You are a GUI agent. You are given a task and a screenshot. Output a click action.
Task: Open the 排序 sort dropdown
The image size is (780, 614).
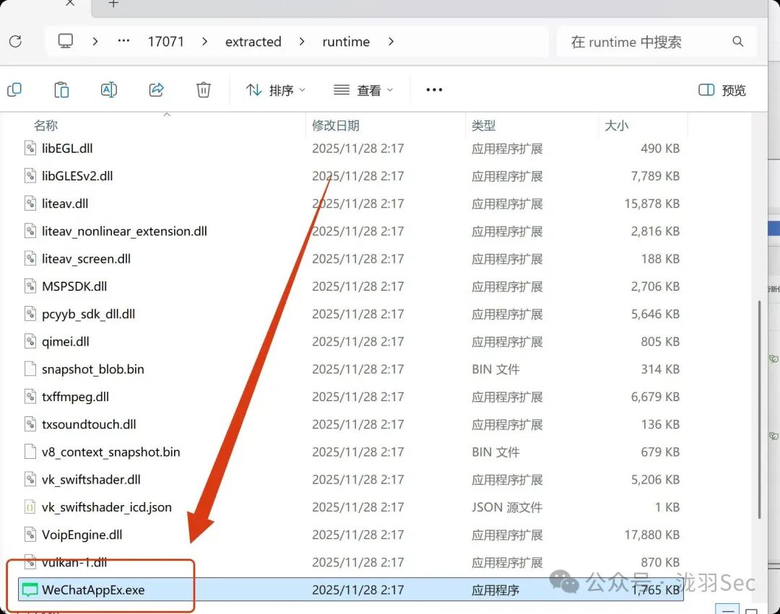tap(276, 90)
